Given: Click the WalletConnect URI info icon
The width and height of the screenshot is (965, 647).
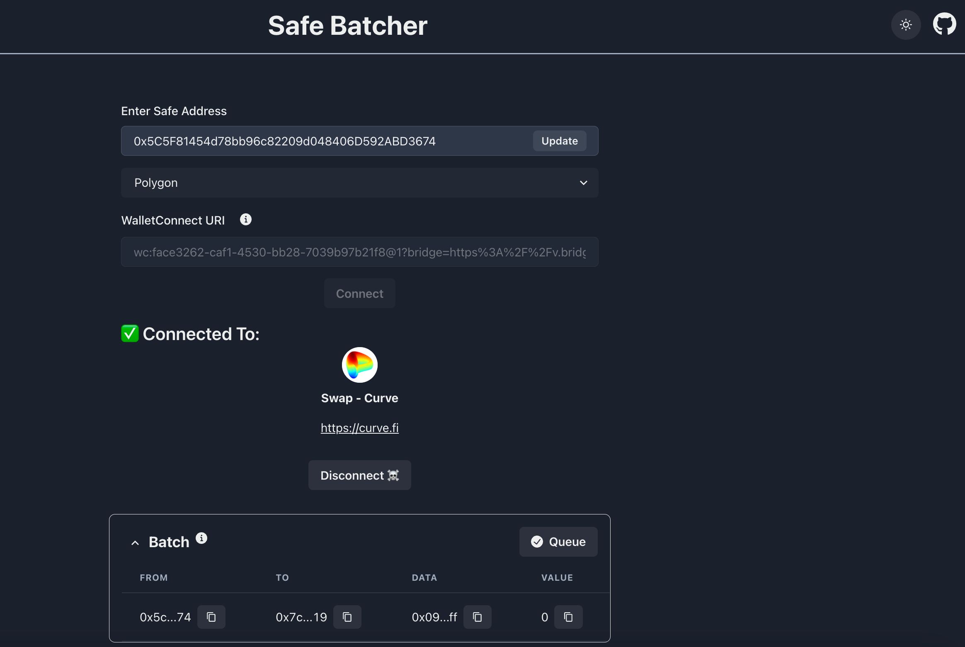Looking at the screenshot, I should coord(246,220).
